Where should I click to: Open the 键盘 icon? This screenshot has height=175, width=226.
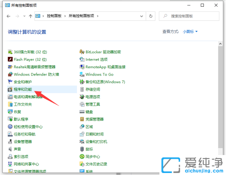pyautogui.click(x=82, y=112)
